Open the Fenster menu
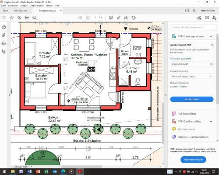Image resolution: width=219 pixels, height=175 pixels. pos(49,6)
